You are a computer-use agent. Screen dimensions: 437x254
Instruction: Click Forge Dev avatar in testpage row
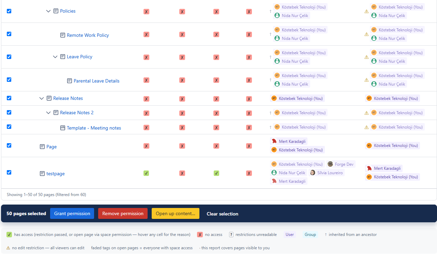coord(330,164)
